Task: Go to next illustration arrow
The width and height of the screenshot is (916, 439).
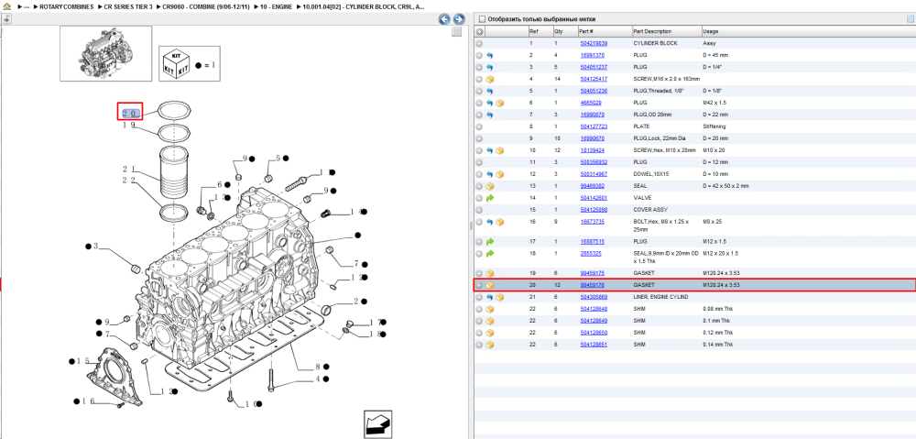Action: 459,18
